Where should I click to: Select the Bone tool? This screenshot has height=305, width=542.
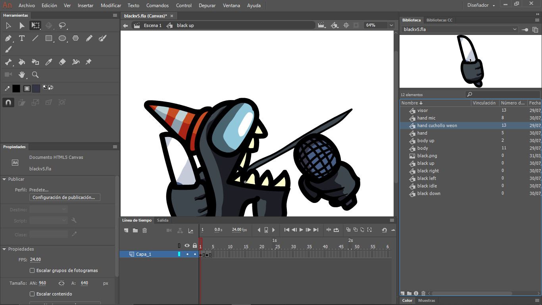(x=8, y=62)
